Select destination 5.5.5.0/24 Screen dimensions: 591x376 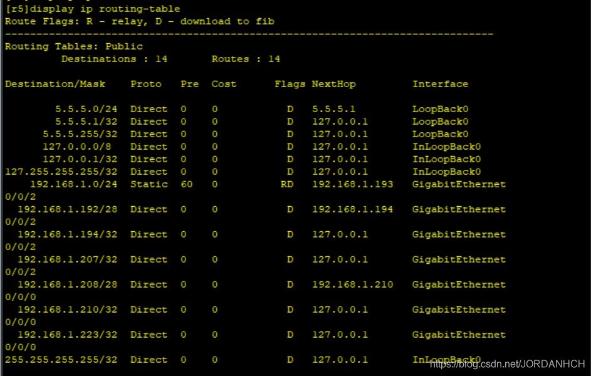coord(86,109)
